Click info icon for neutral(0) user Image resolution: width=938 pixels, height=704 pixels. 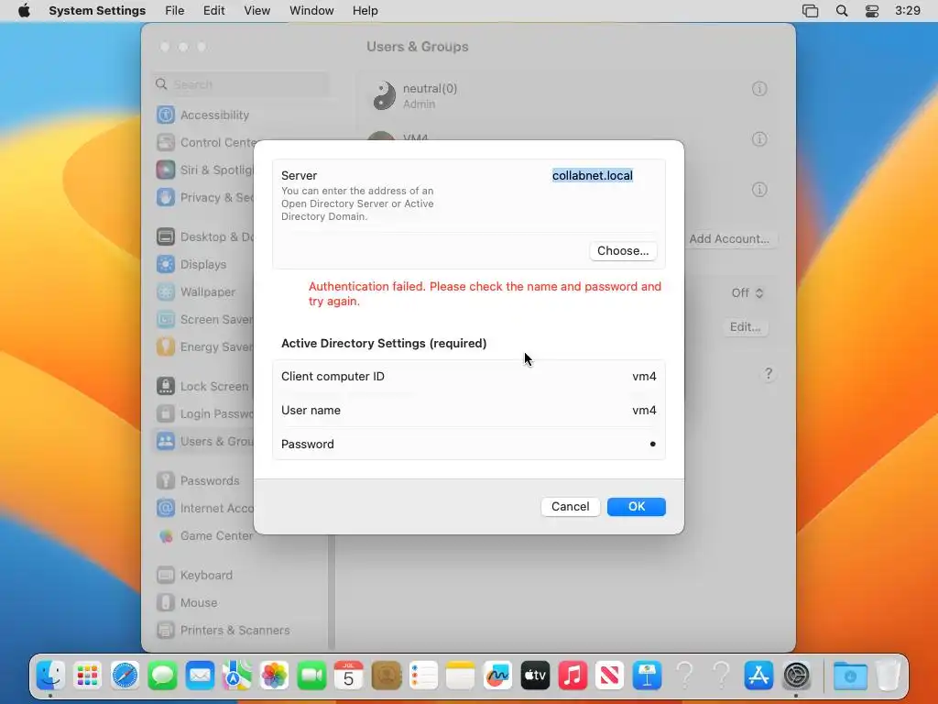(x=759, y=89)
